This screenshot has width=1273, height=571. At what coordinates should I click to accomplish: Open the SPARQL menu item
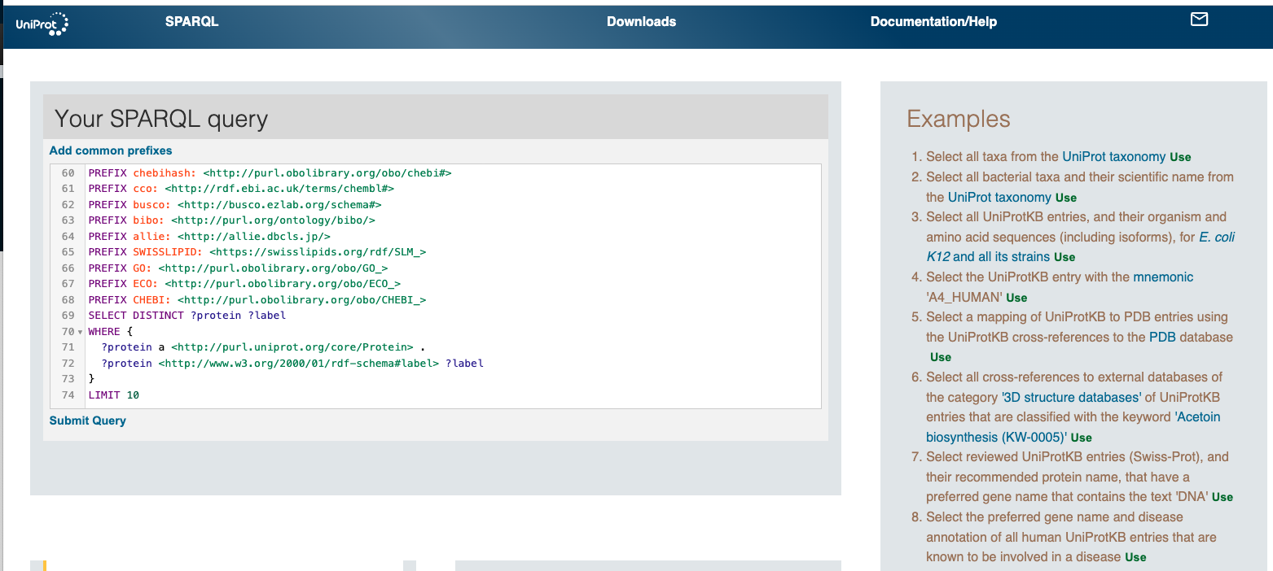point(191,22)
